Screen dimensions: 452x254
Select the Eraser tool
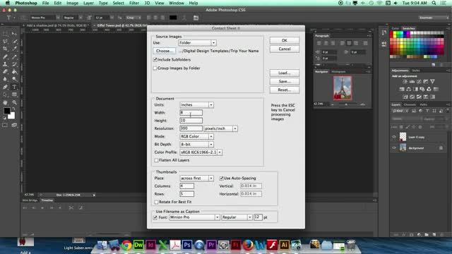click(5, 71)
